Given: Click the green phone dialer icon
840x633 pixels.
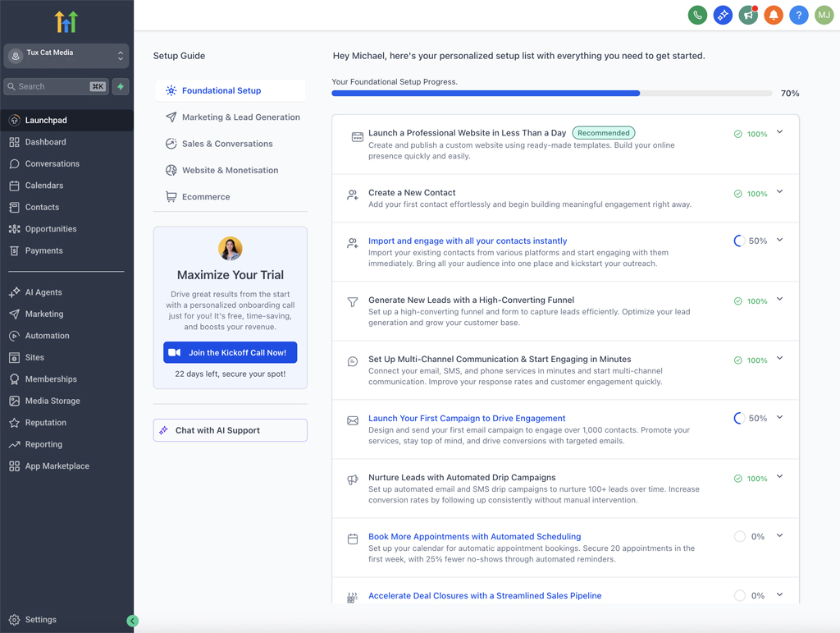Looking at the screenshot, I should coord(697,15).
